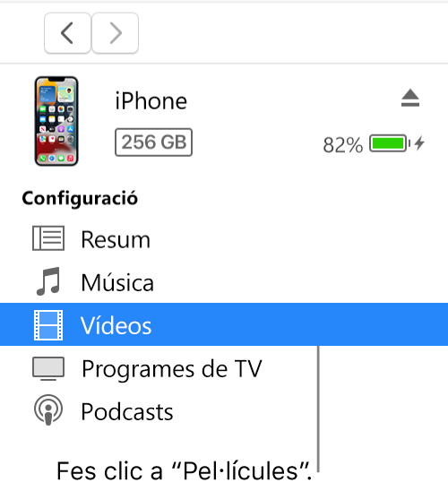Click the TV screen icon
This screenshot has width=448, height=491.
(x=48, y=368)
